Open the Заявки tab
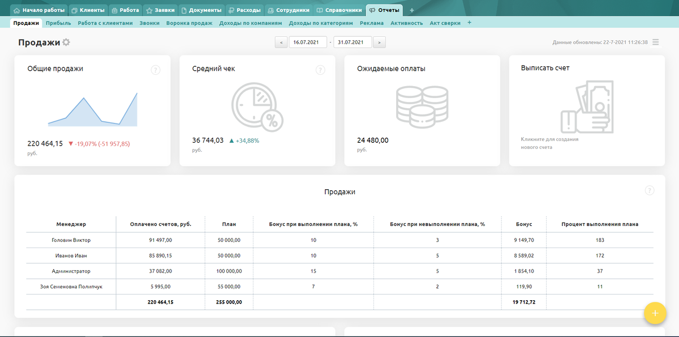The width and height of the screenshot is (679, 337). point(160,10)
